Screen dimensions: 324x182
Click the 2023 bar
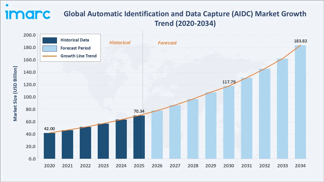[103, 141]
